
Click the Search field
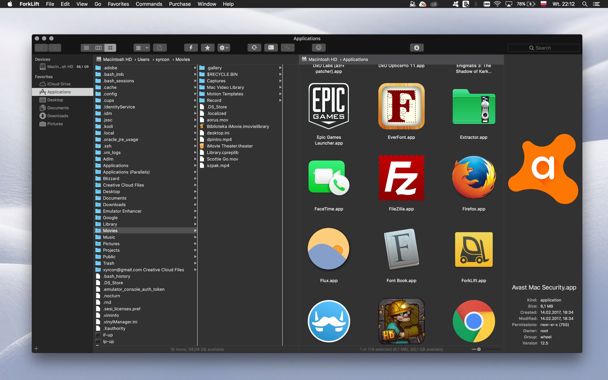click(x=543, y=48)
